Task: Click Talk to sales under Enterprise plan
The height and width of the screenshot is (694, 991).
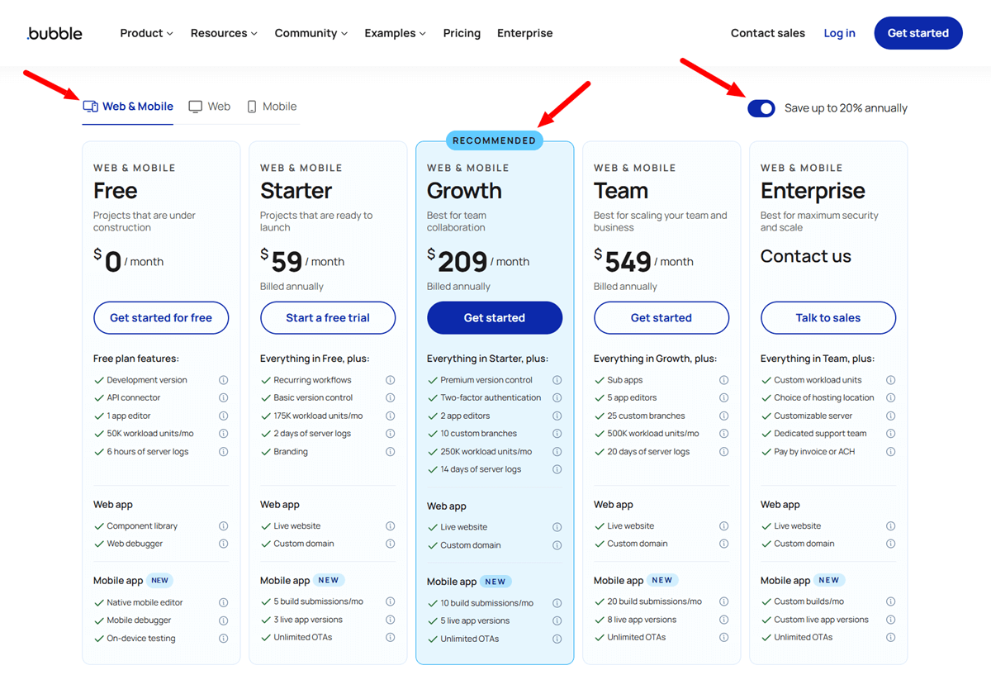Action: [827, 317]
